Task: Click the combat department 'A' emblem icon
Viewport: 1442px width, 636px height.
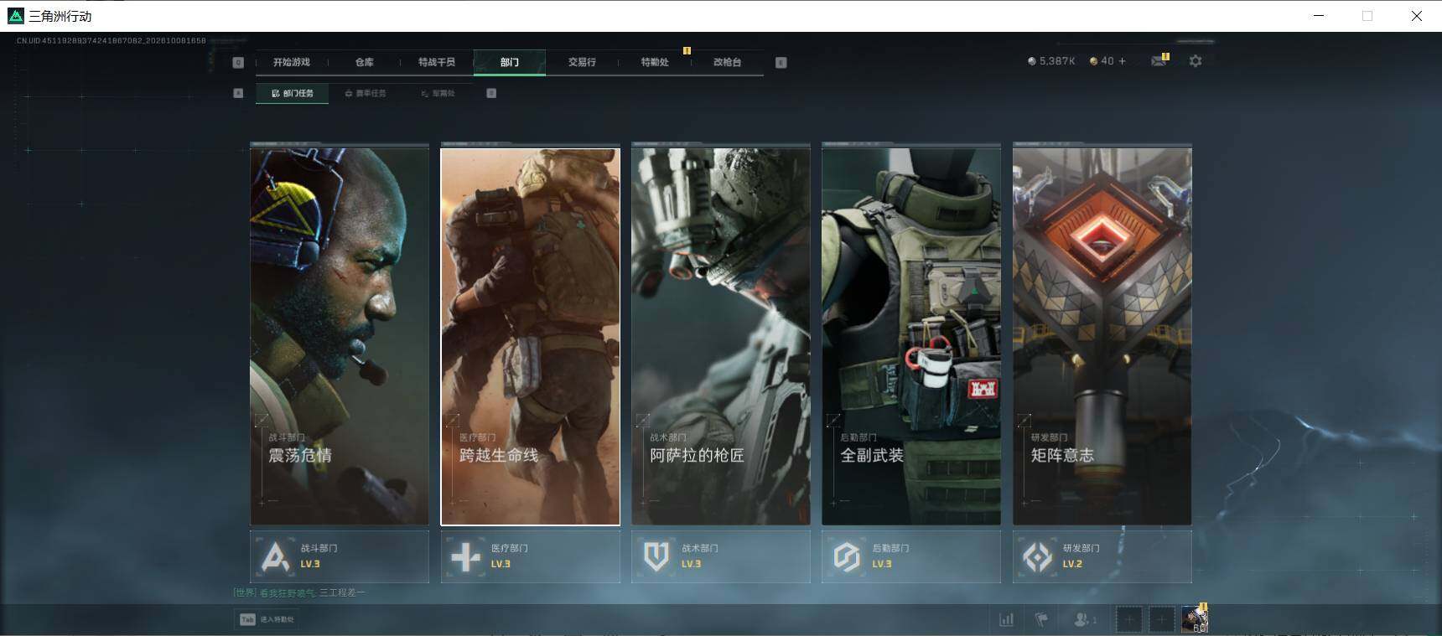Action: (x=276, y=556)
